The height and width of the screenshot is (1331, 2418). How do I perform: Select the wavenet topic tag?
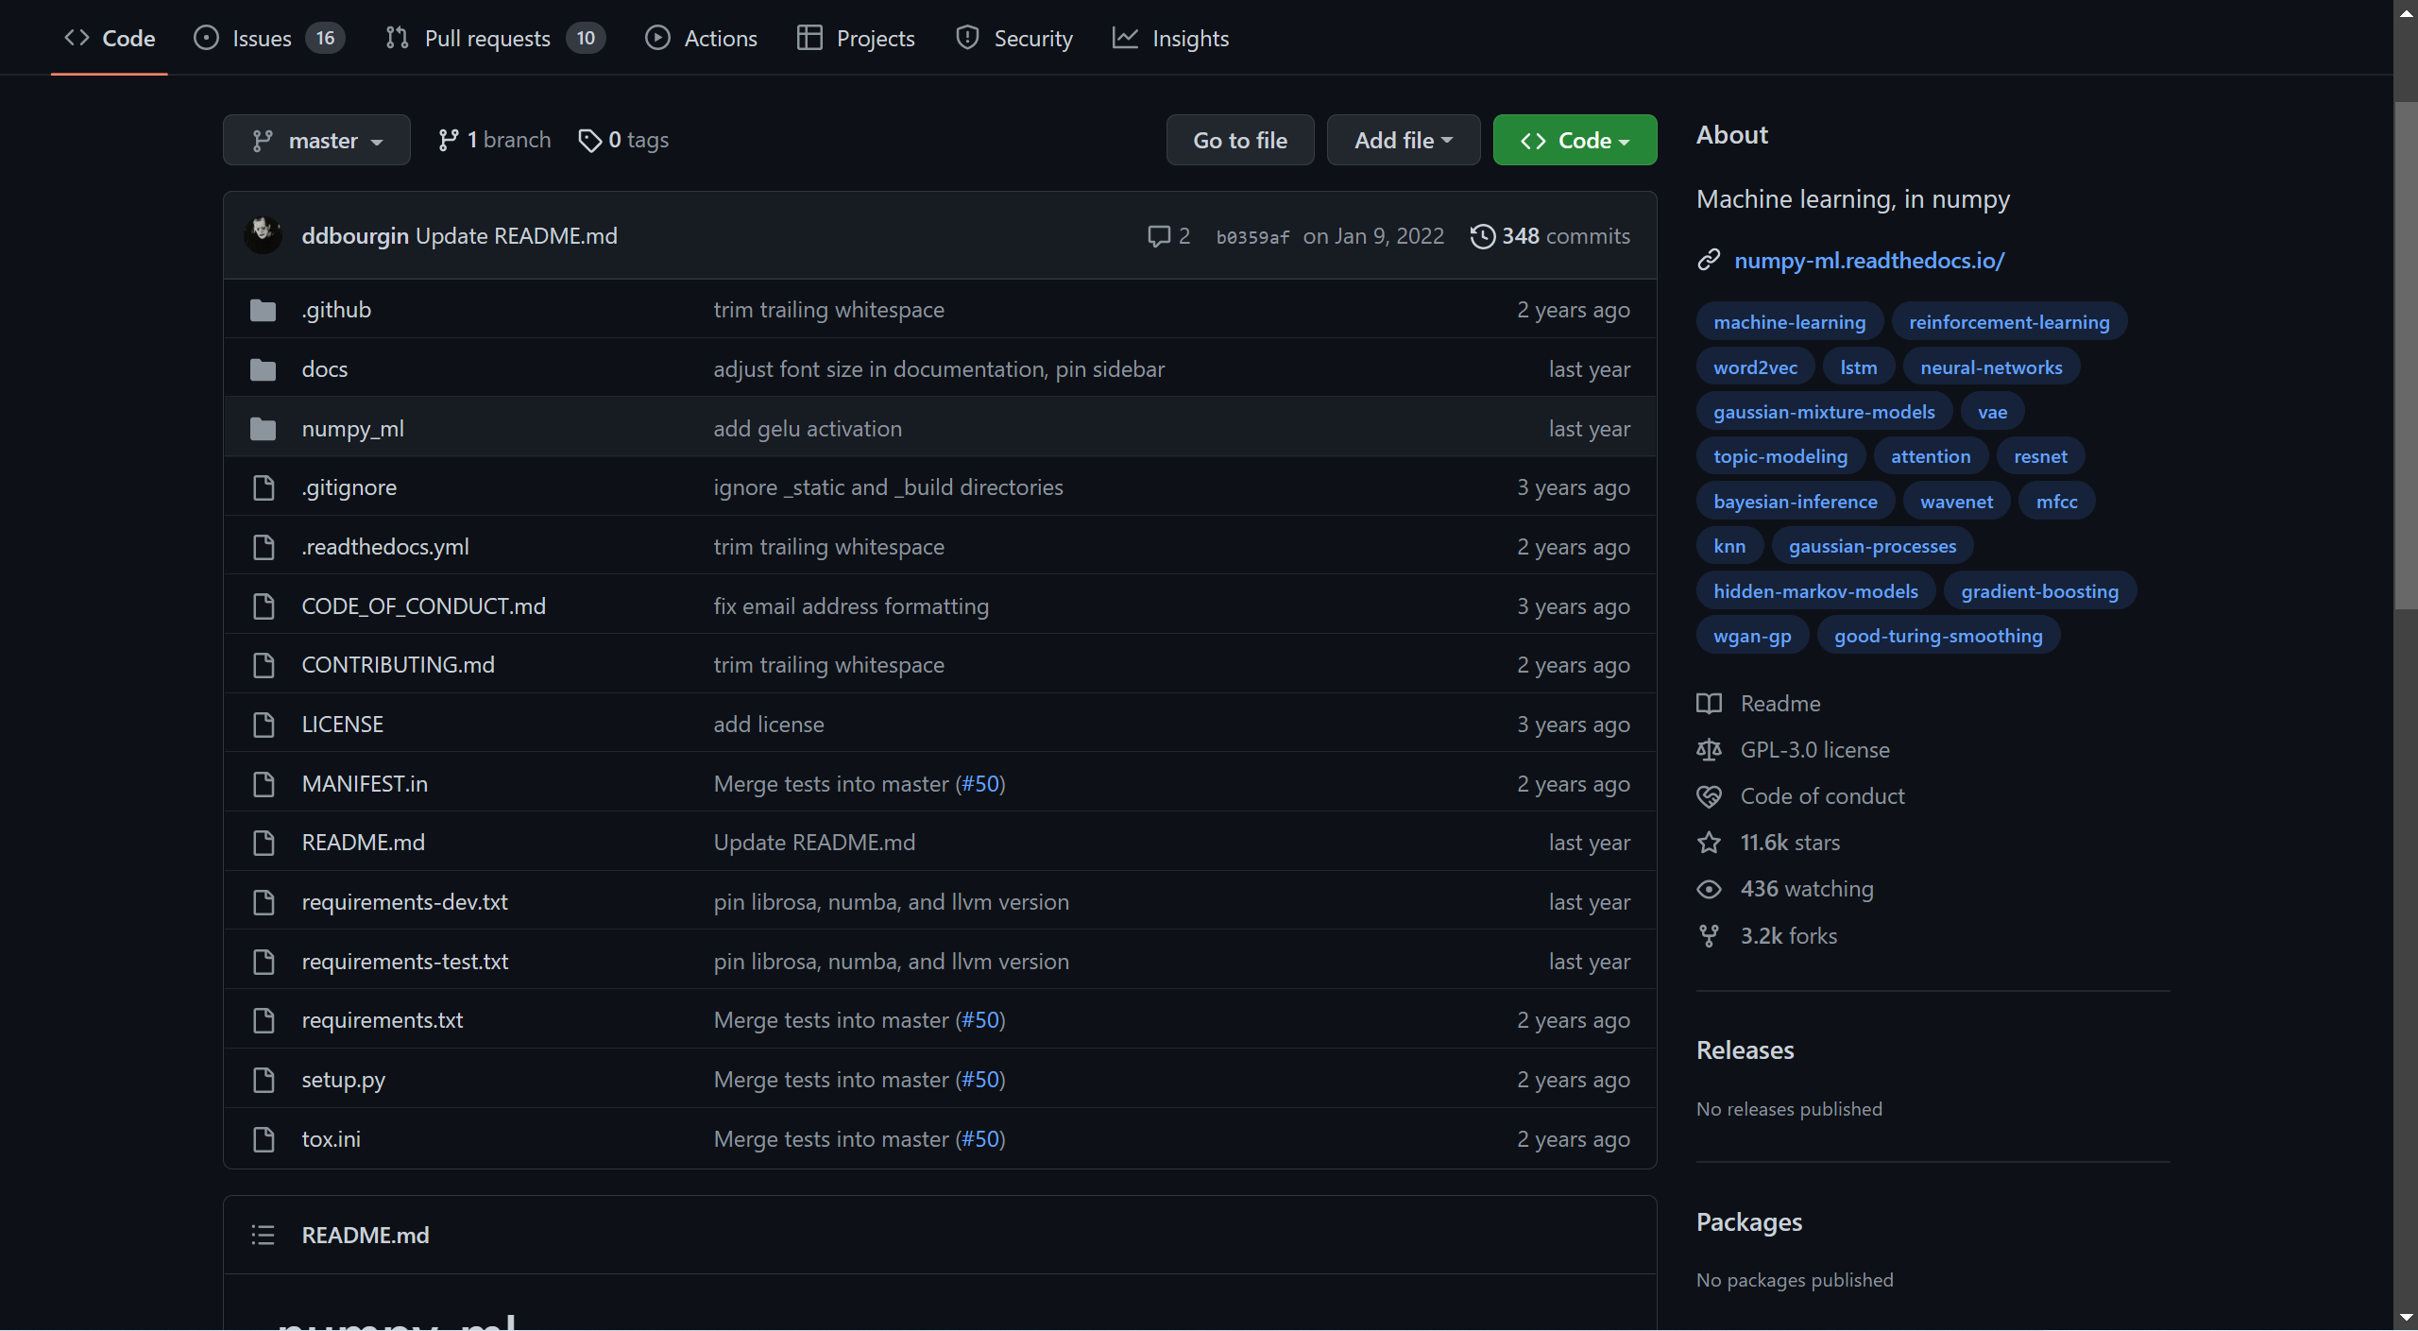(x=1956, y=502)
